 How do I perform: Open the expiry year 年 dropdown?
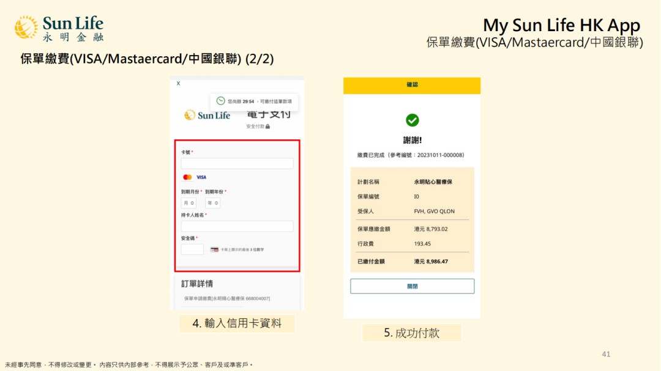click(212, 203)
